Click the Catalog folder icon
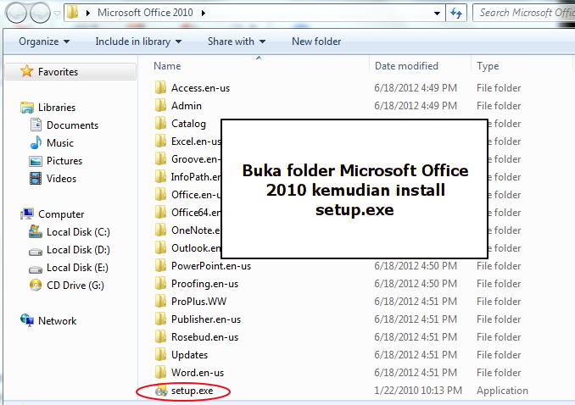Image resolution: width=575 pixels, height=405 pixels. click(160, 123)
